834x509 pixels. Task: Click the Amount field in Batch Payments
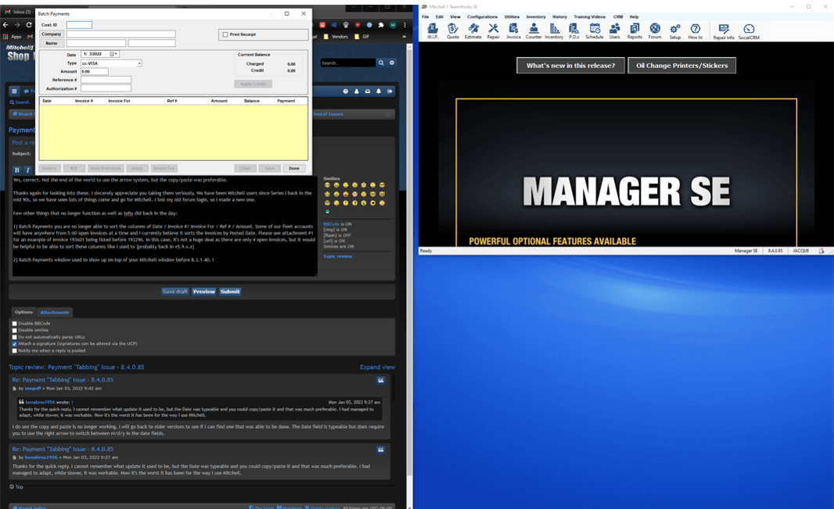(94, 71)
